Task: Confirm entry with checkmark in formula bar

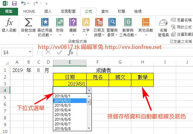Action: (59, 52)
